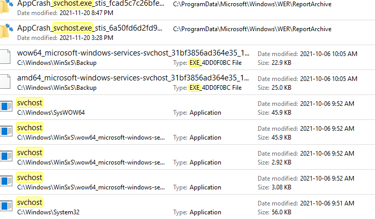The width and height of the screenshot is (375, 219).
Task: Select AppCrash_svchost.exe_stis_6a50fd6d2fd9 file name
Action: [x=90, y=28]
